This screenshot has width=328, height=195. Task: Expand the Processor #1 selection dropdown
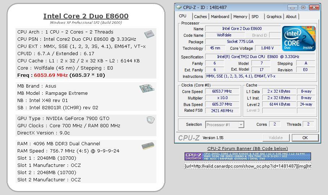[x=241, y=125]
